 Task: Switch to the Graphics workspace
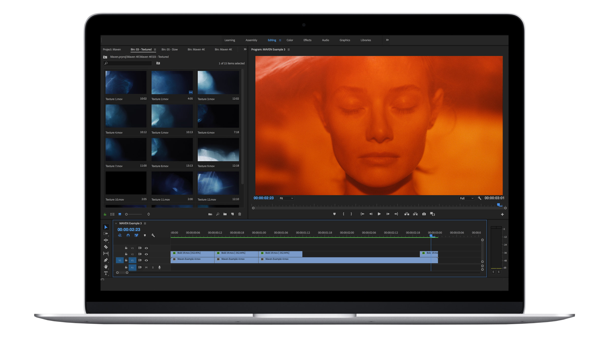345,40
